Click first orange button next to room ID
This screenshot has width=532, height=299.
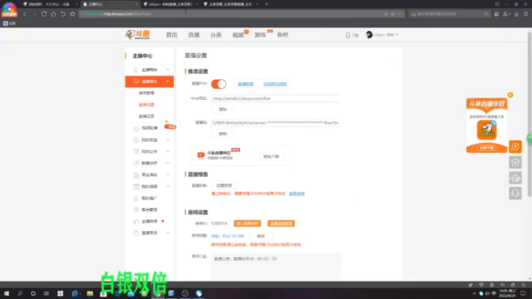click(247, 223)
